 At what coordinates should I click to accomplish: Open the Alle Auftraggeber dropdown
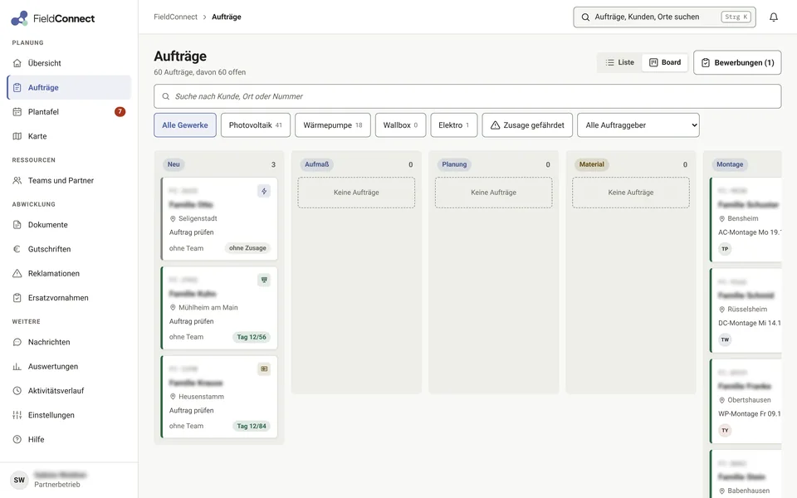click(638, 125)
